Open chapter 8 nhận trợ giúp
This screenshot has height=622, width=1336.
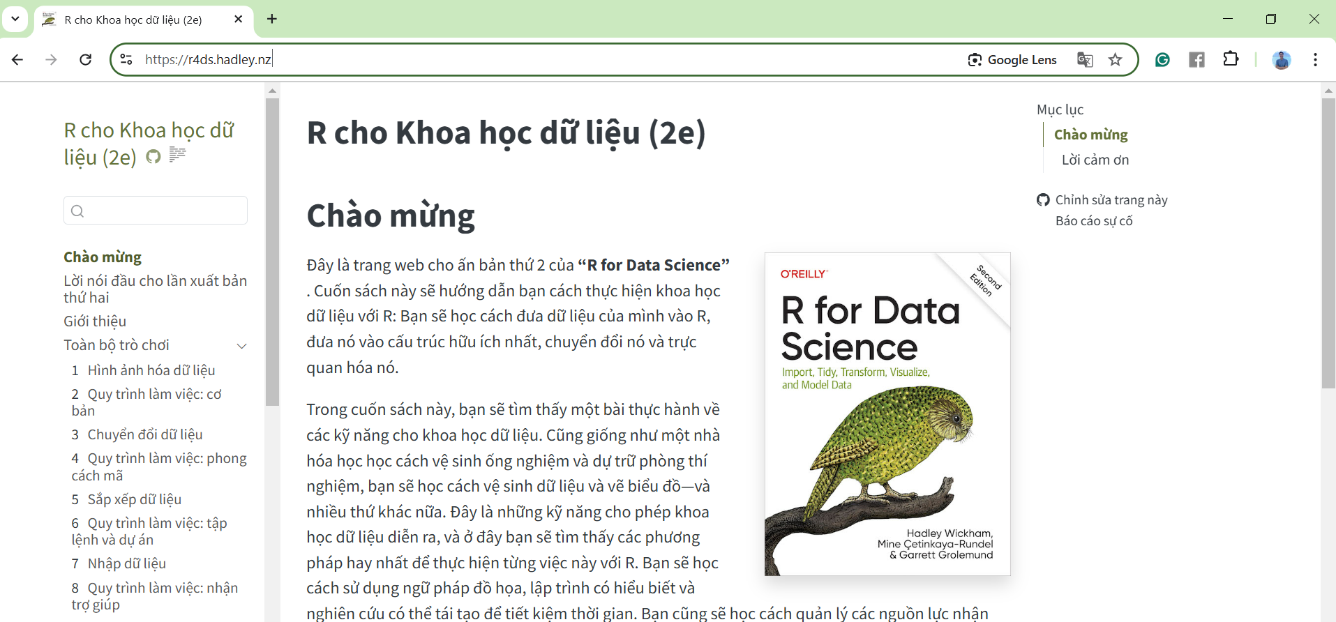pyautogui.click(x=155, y=596)
